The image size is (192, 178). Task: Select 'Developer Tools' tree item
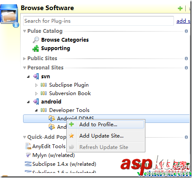click(69, 110)
